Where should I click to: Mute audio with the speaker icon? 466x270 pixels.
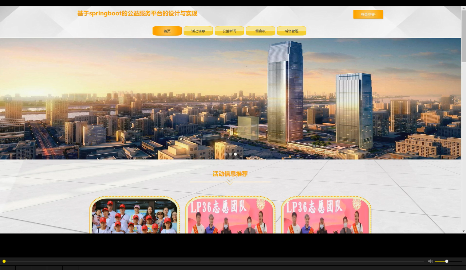(430, 261)
